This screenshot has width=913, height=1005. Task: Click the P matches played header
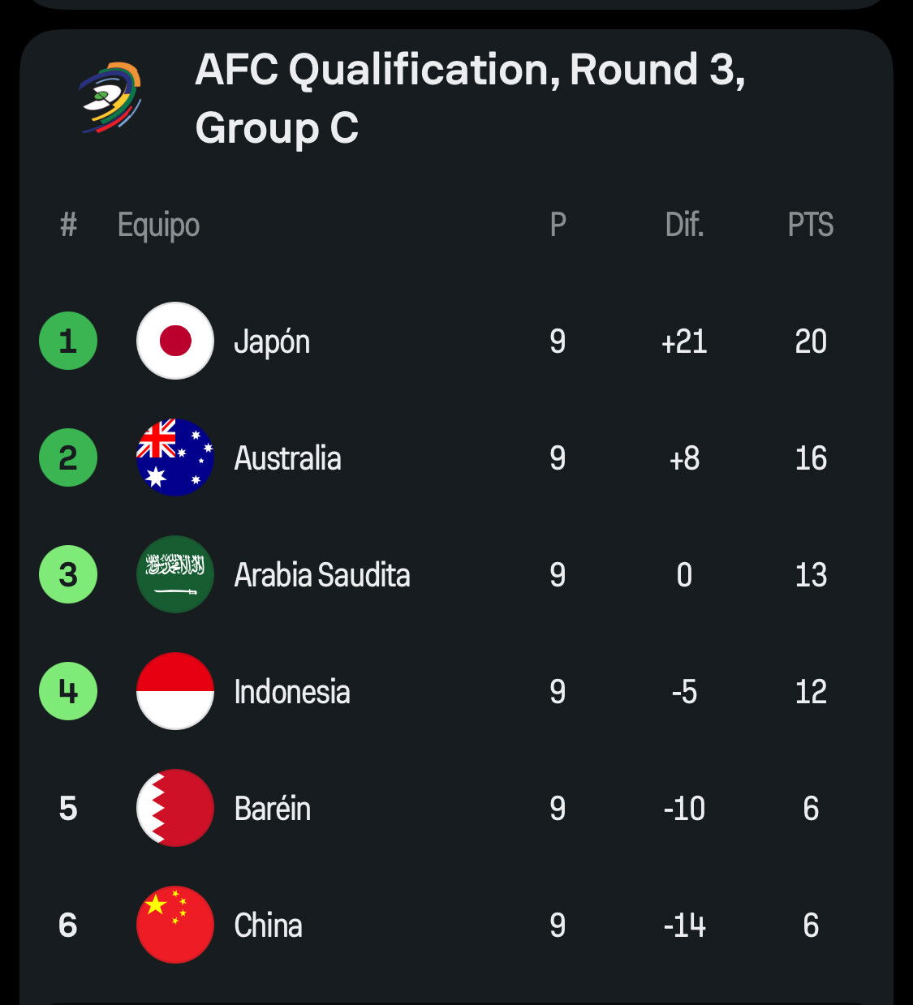(558, 225)
